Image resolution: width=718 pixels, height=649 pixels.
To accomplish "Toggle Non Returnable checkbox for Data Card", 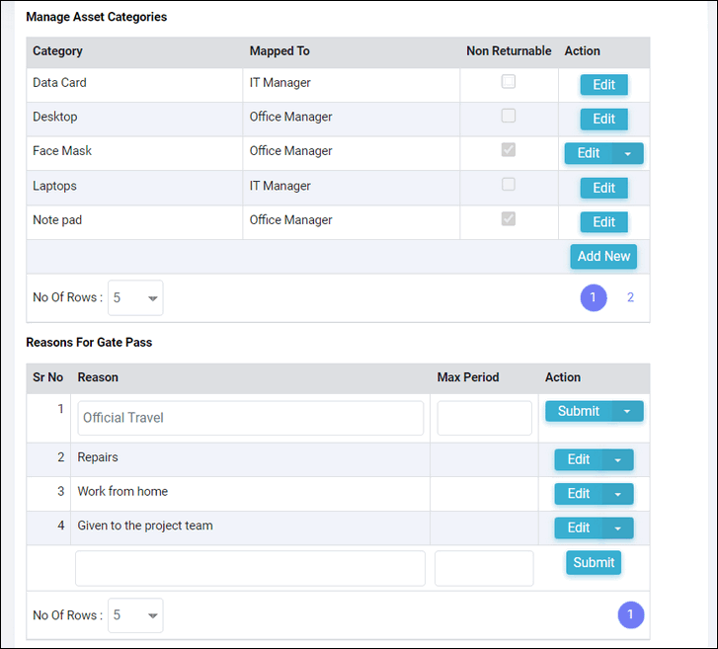I will point(509,82).
